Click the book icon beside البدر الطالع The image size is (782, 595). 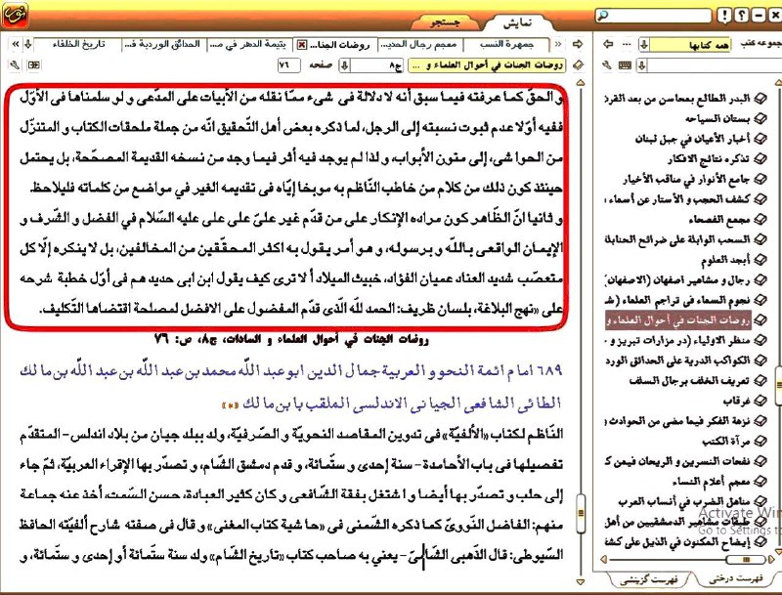click(x=760, y=99)
